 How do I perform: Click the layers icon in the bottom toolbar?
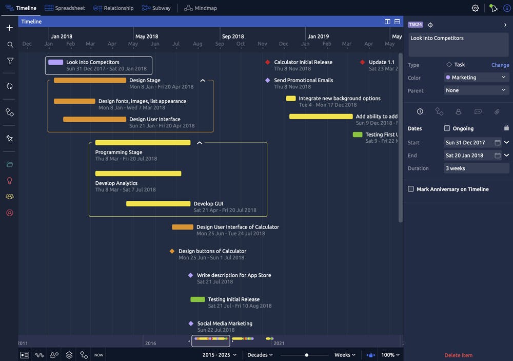69,354
